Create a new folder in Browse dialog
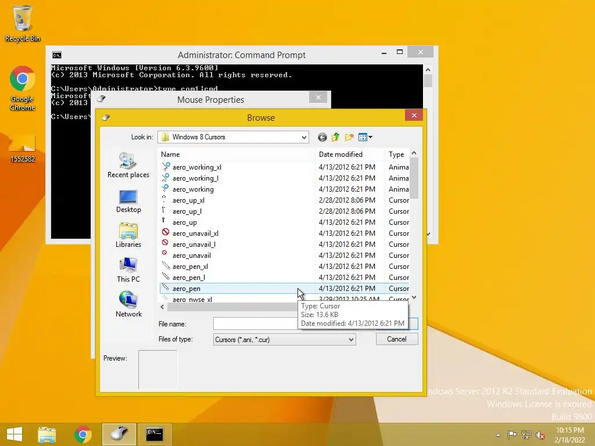The height and width of the screenshot is (446, 595). 349,137
